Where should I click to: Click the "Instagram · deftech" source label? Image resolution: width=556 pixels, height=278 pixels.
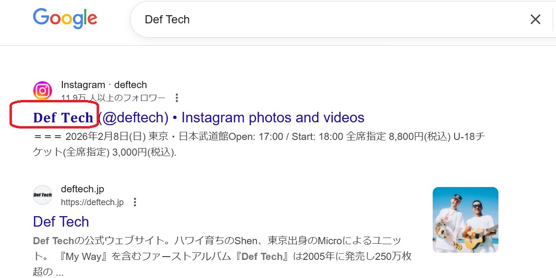[104, 85]
